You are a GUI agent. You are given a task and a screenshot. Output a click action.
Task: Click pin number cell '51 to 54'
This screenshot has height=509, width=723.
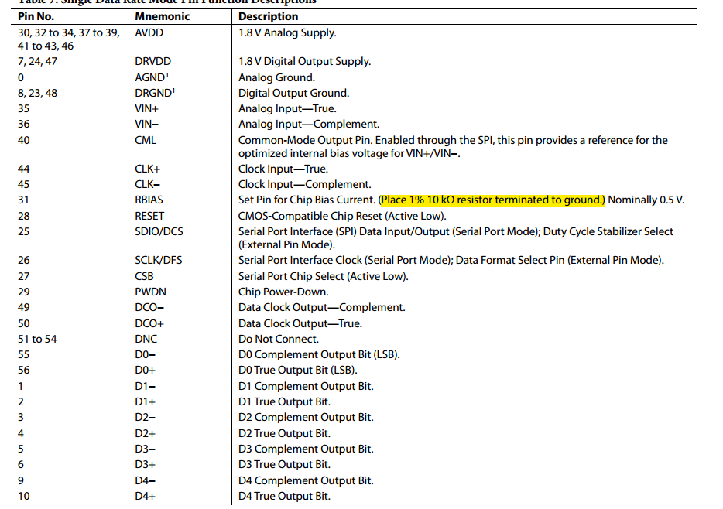click(x=37, y=339)
